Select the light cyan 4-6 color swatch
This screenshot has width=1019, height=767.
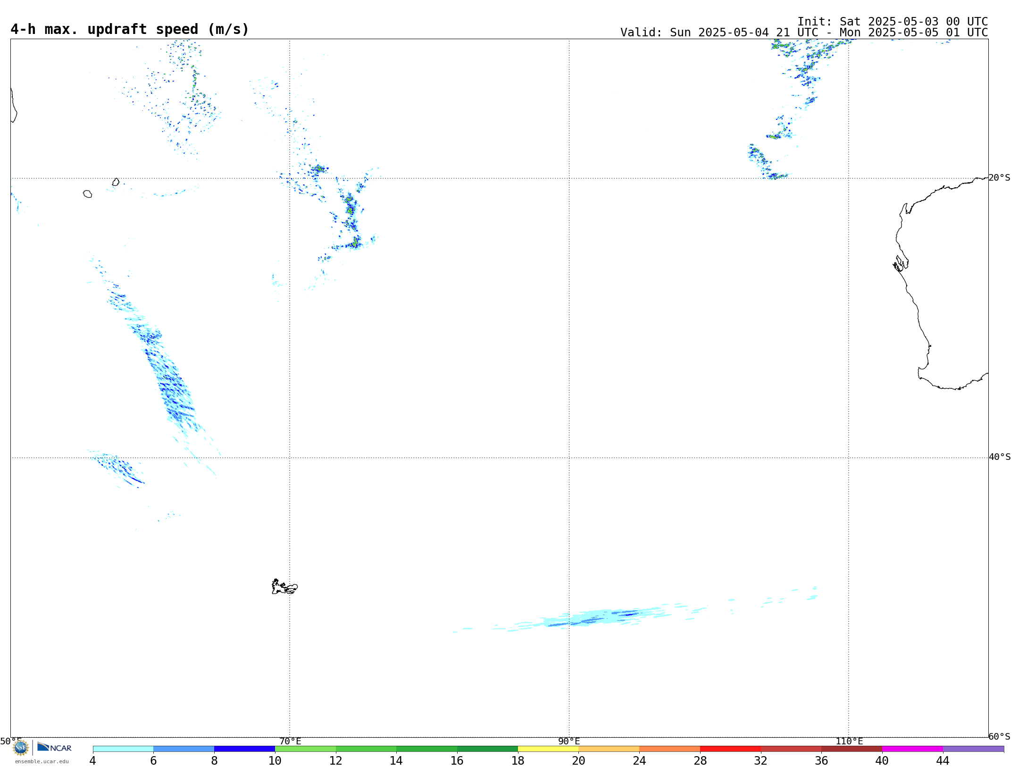123,749
